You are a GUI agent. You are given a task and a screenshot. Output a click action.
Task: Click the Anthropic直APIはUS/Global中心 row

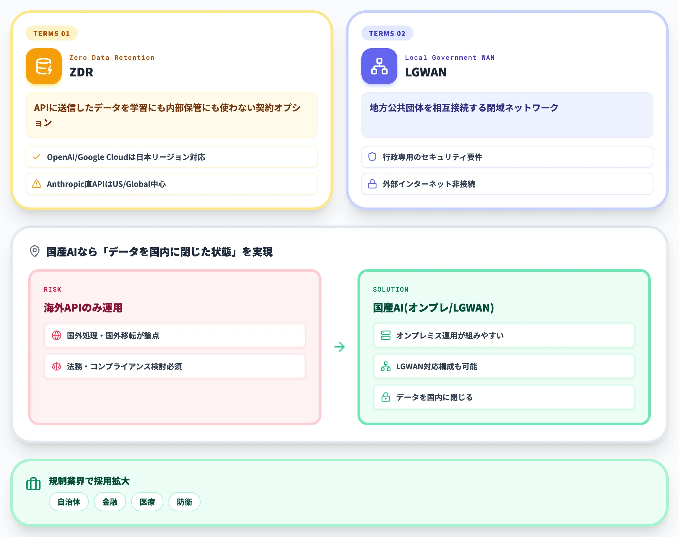[x=172, y=184]
